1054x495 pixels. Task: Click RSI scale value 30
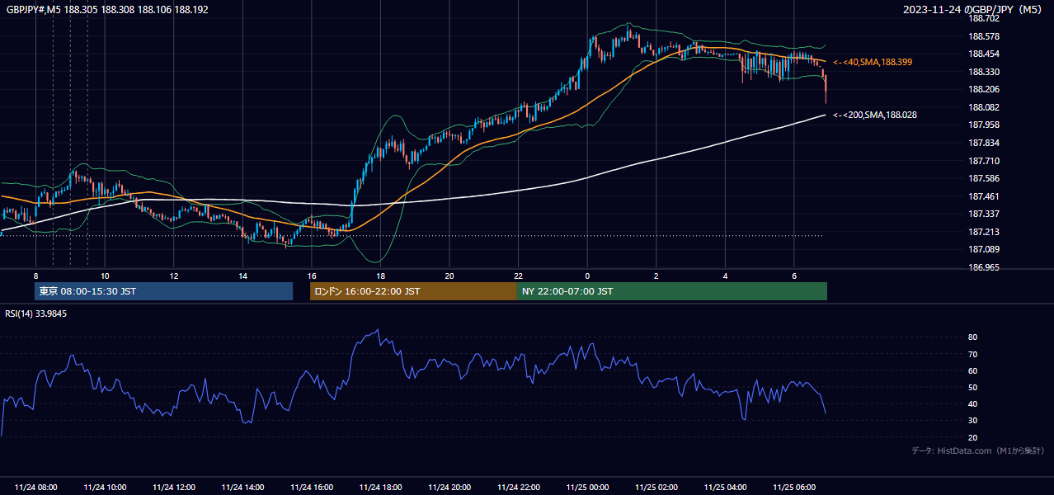[x=973, y=420]
